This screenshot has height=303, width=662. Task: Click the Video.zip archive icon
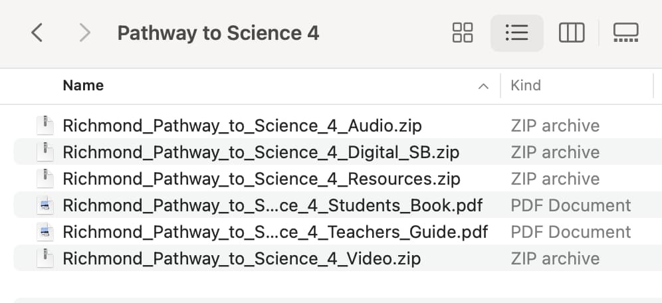pos(45,258)
